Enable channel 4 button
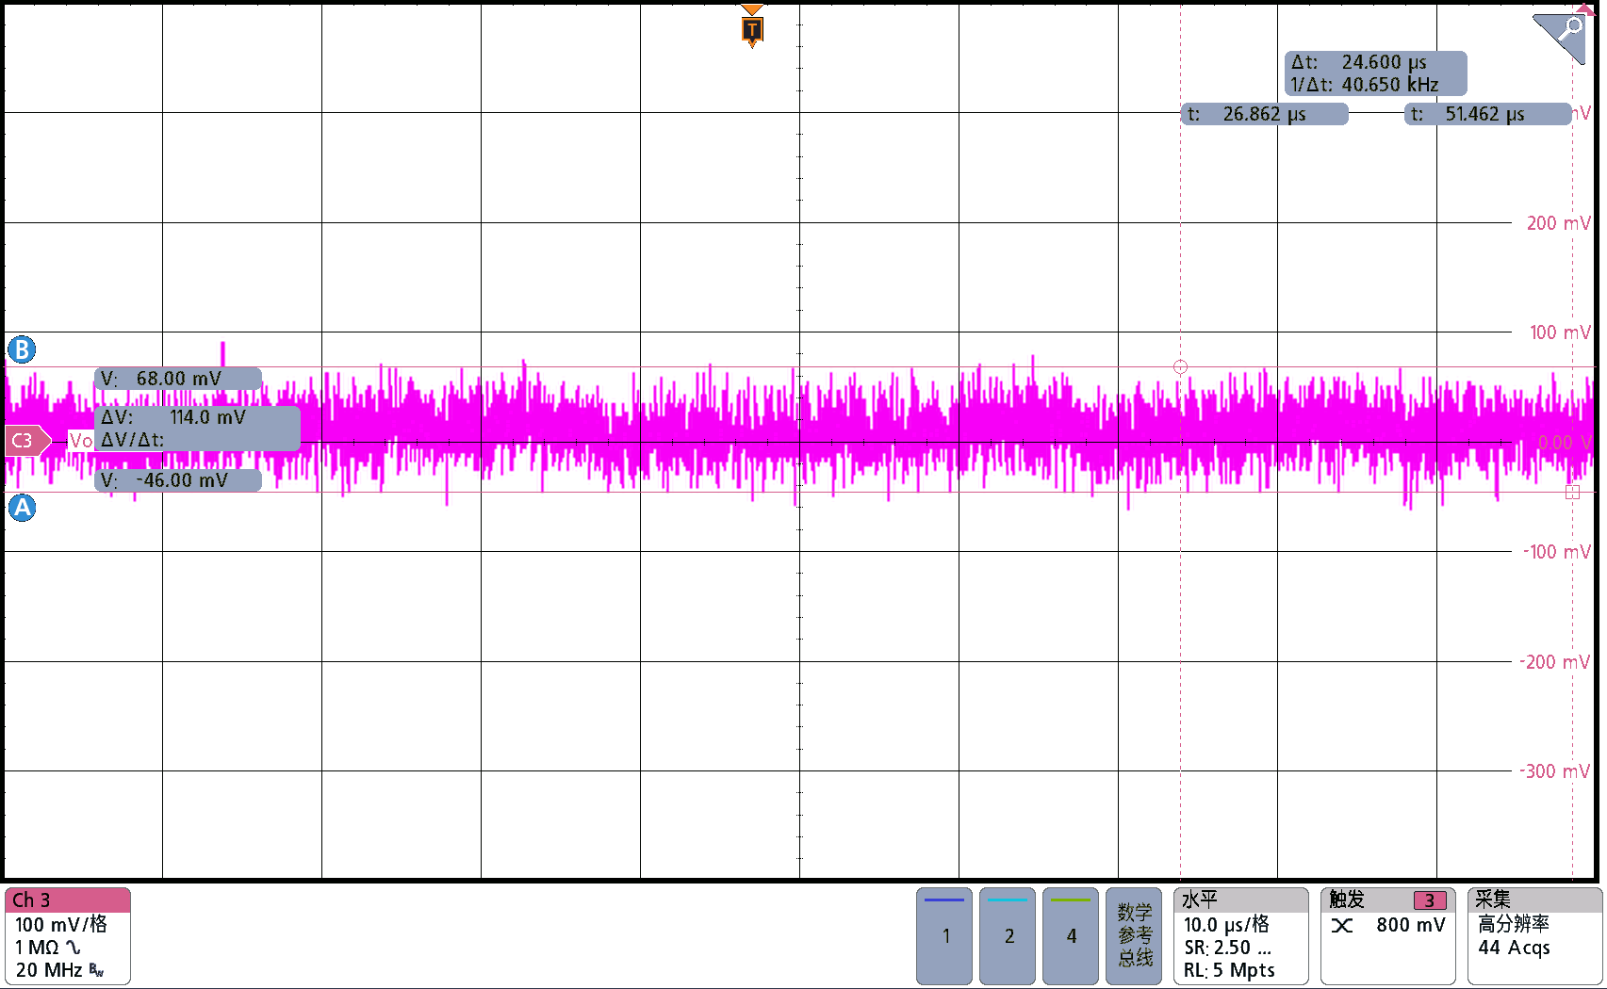Screen dimensions: 1607x989 1071,936
